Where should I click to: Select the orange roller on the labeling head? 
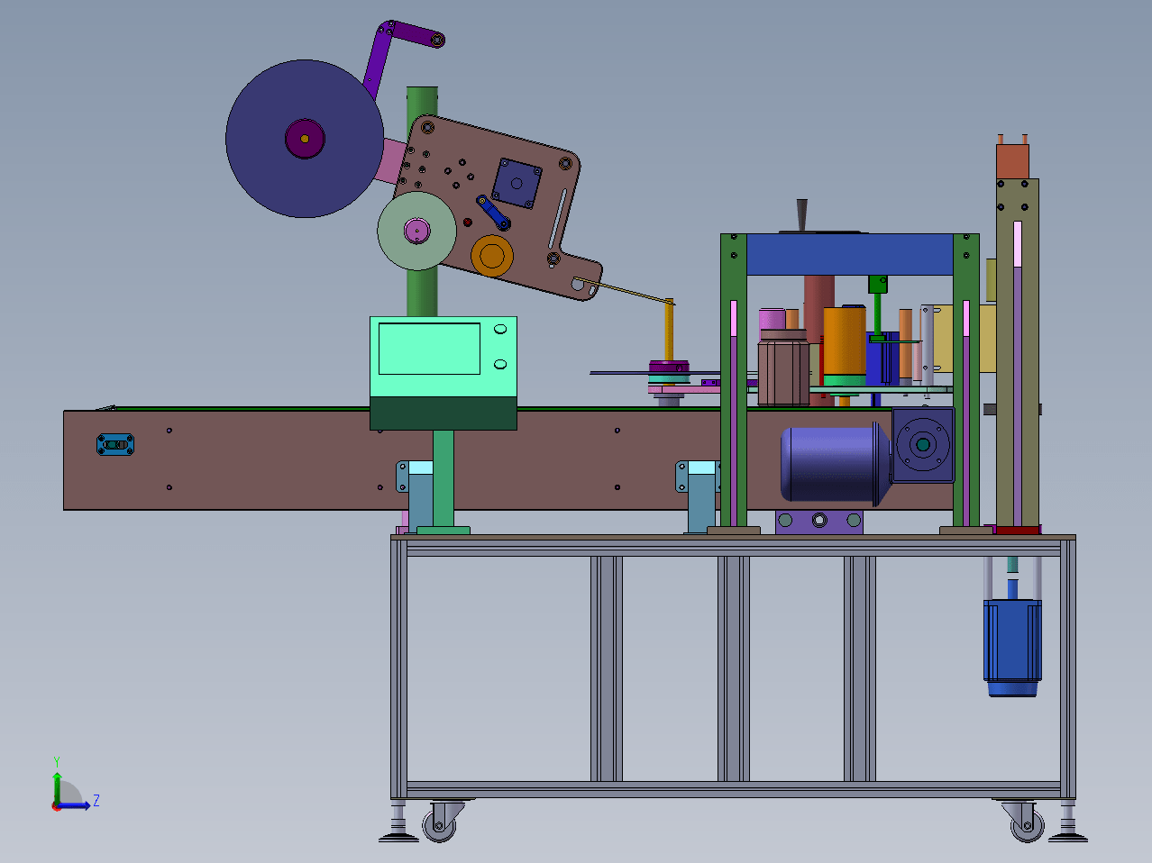pos(491,256)
